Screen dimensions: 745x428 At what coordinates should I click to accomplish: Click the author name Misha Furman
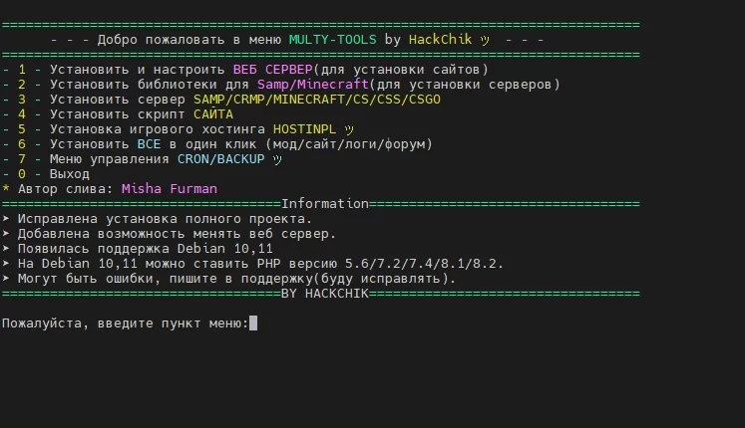(169, 188)
